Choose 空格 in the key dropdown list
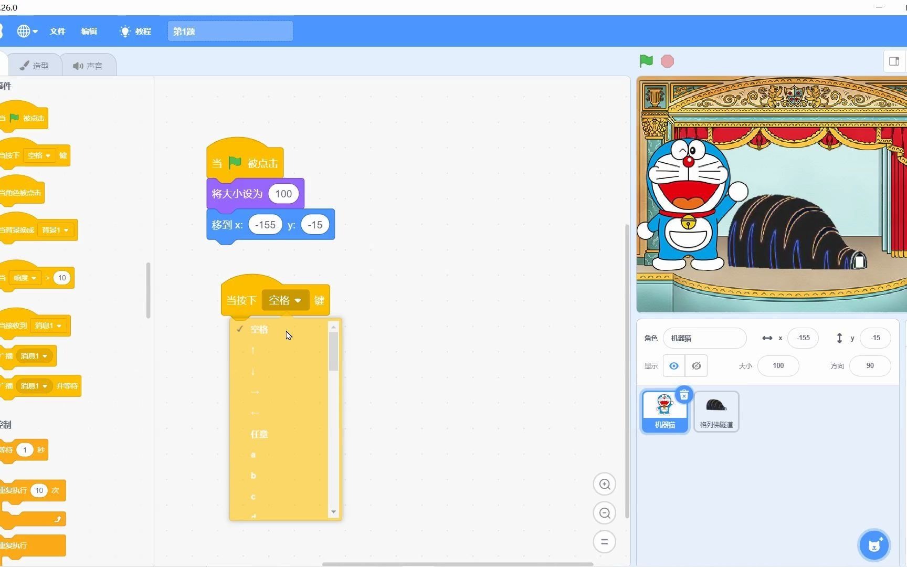 coord(279,329)
